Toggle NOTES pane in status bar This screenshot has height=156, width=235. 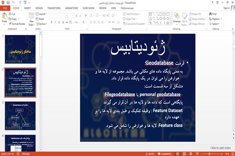150,154
